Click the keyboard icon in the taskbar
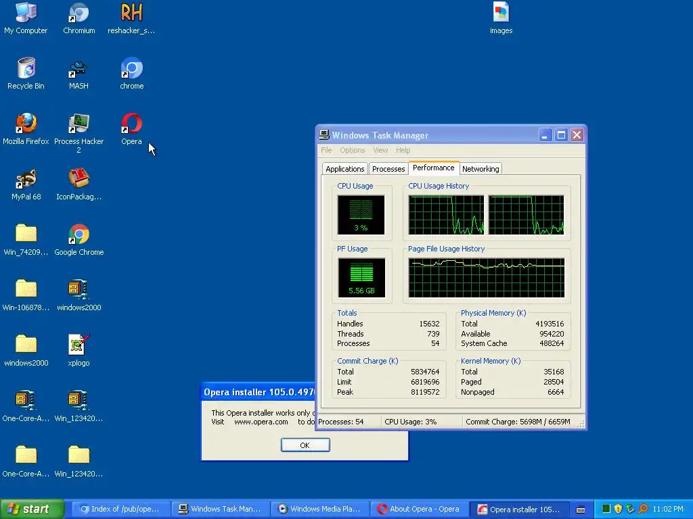 click(x=581, y=510)
